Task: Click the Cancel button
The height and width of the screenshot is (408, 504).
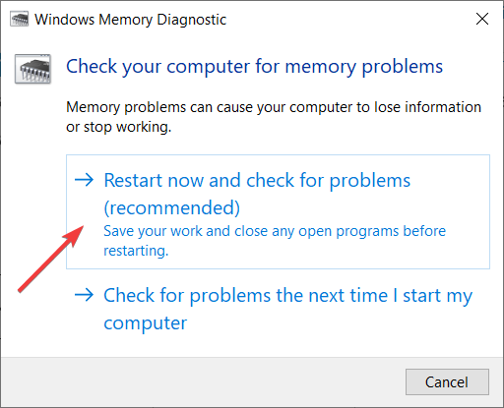Action: click(x=447, y=381)
